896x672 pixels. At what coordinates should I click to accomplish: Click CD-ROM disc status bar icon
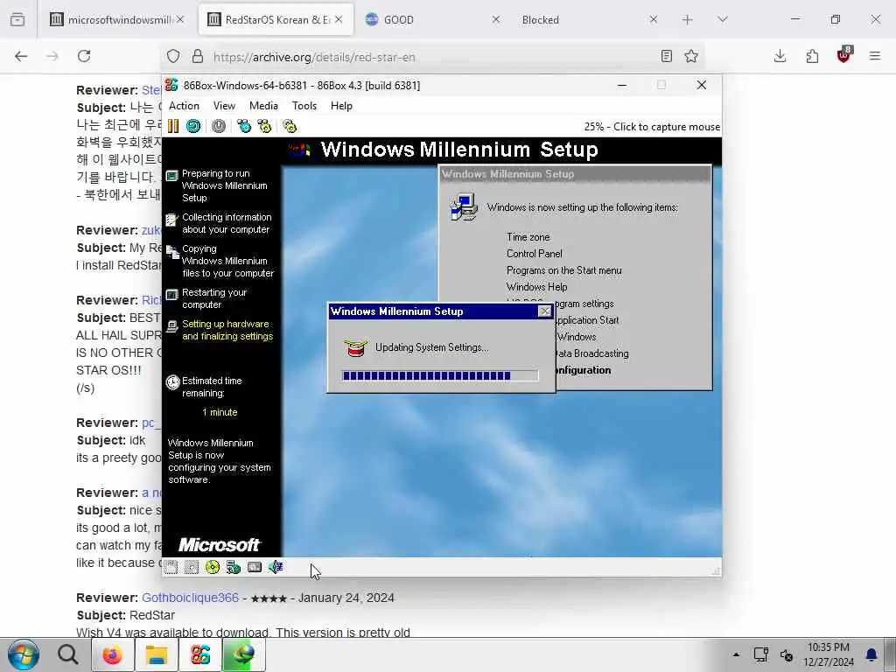(213, 567)
